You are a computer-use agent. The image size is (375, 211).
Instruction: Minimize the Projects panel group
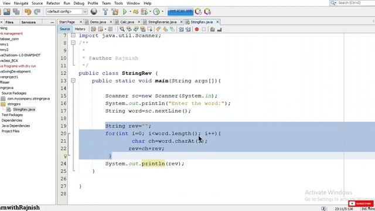52,22
